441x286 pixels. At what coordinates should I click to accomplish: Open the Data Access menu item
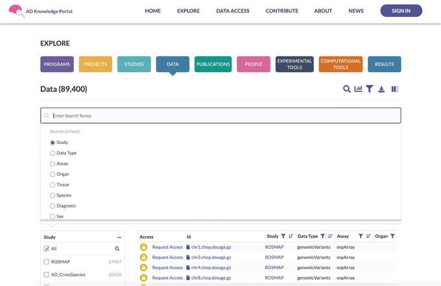tap(232, 11)
